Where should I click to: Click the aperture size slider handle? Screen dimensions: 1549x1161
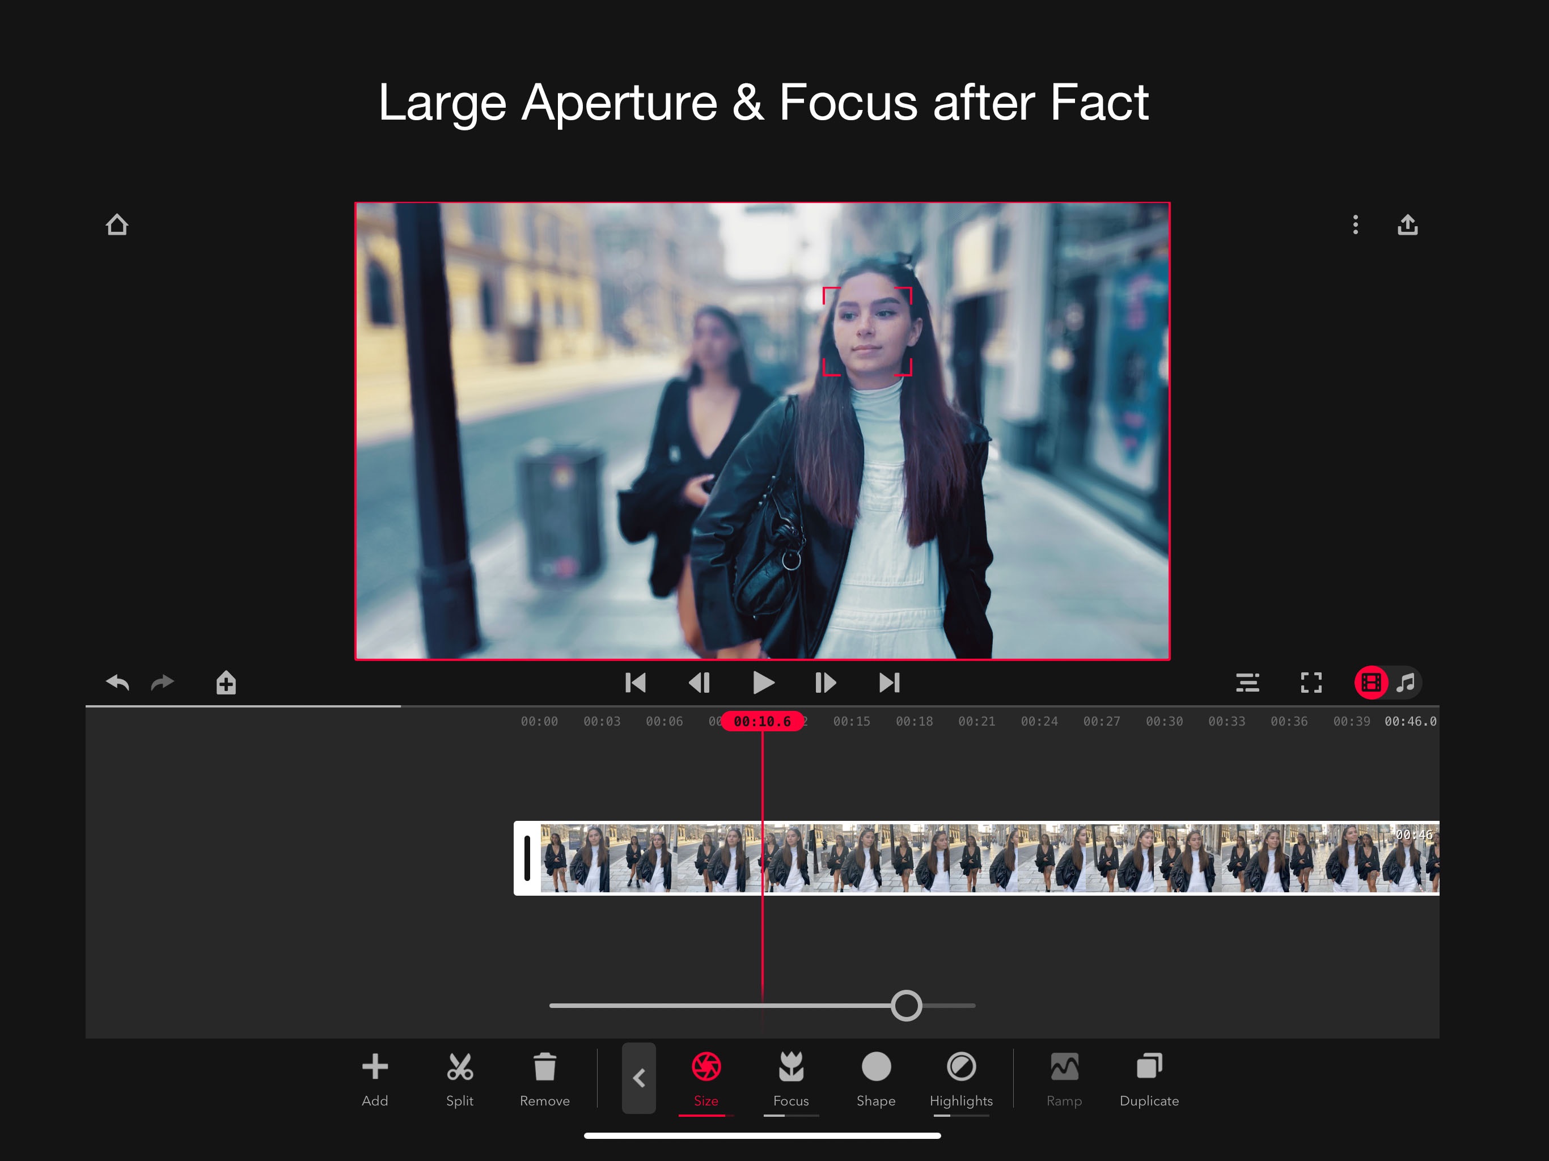coord(907,1006)
